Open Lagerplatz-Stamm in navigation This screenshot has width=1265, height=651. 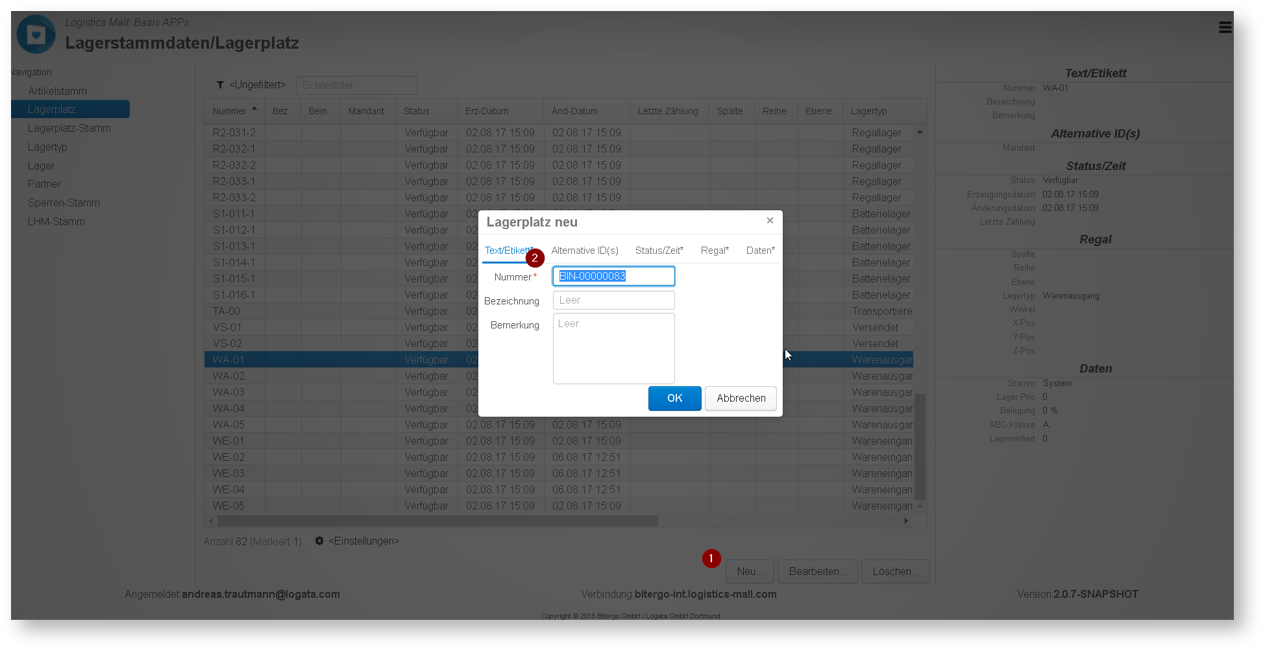(69, 129)
